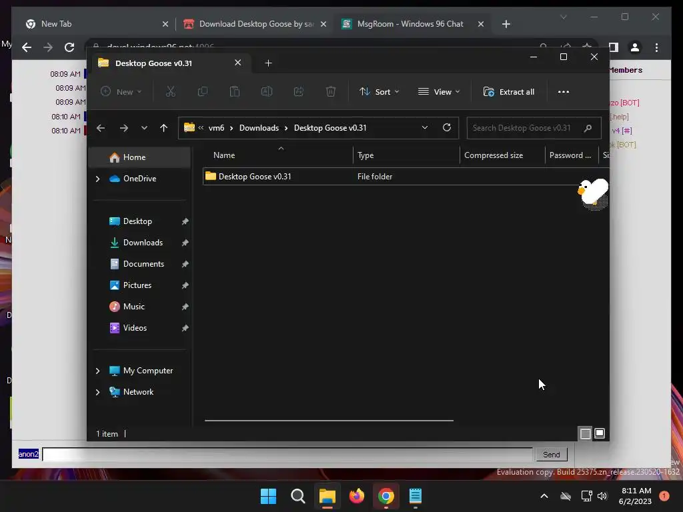Expand the Network tree node
This screenshot has width=683, height=512.
click(97, 392)
